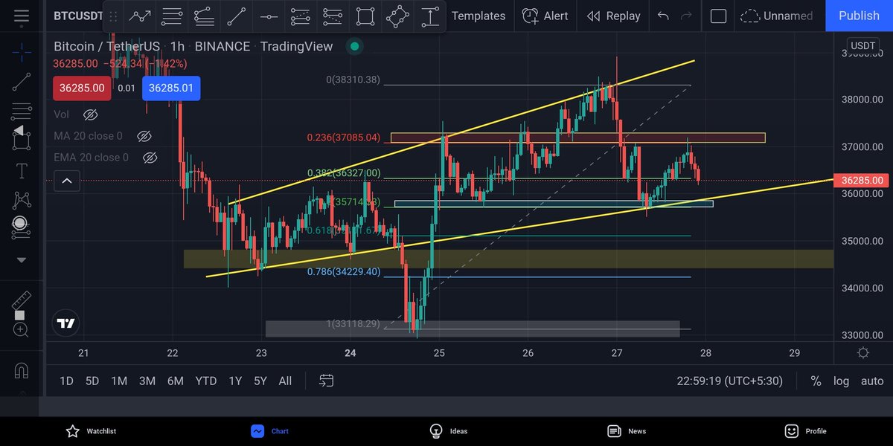Grab the favorites toolbar drag handle
The height and width of the screenshot is (446, 893).
[114, 16]
